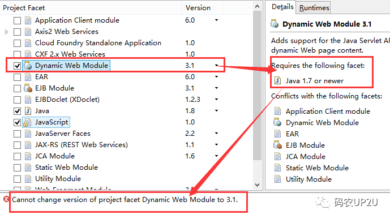Tick the Utility Module checkbox

(x=17, y=179)
